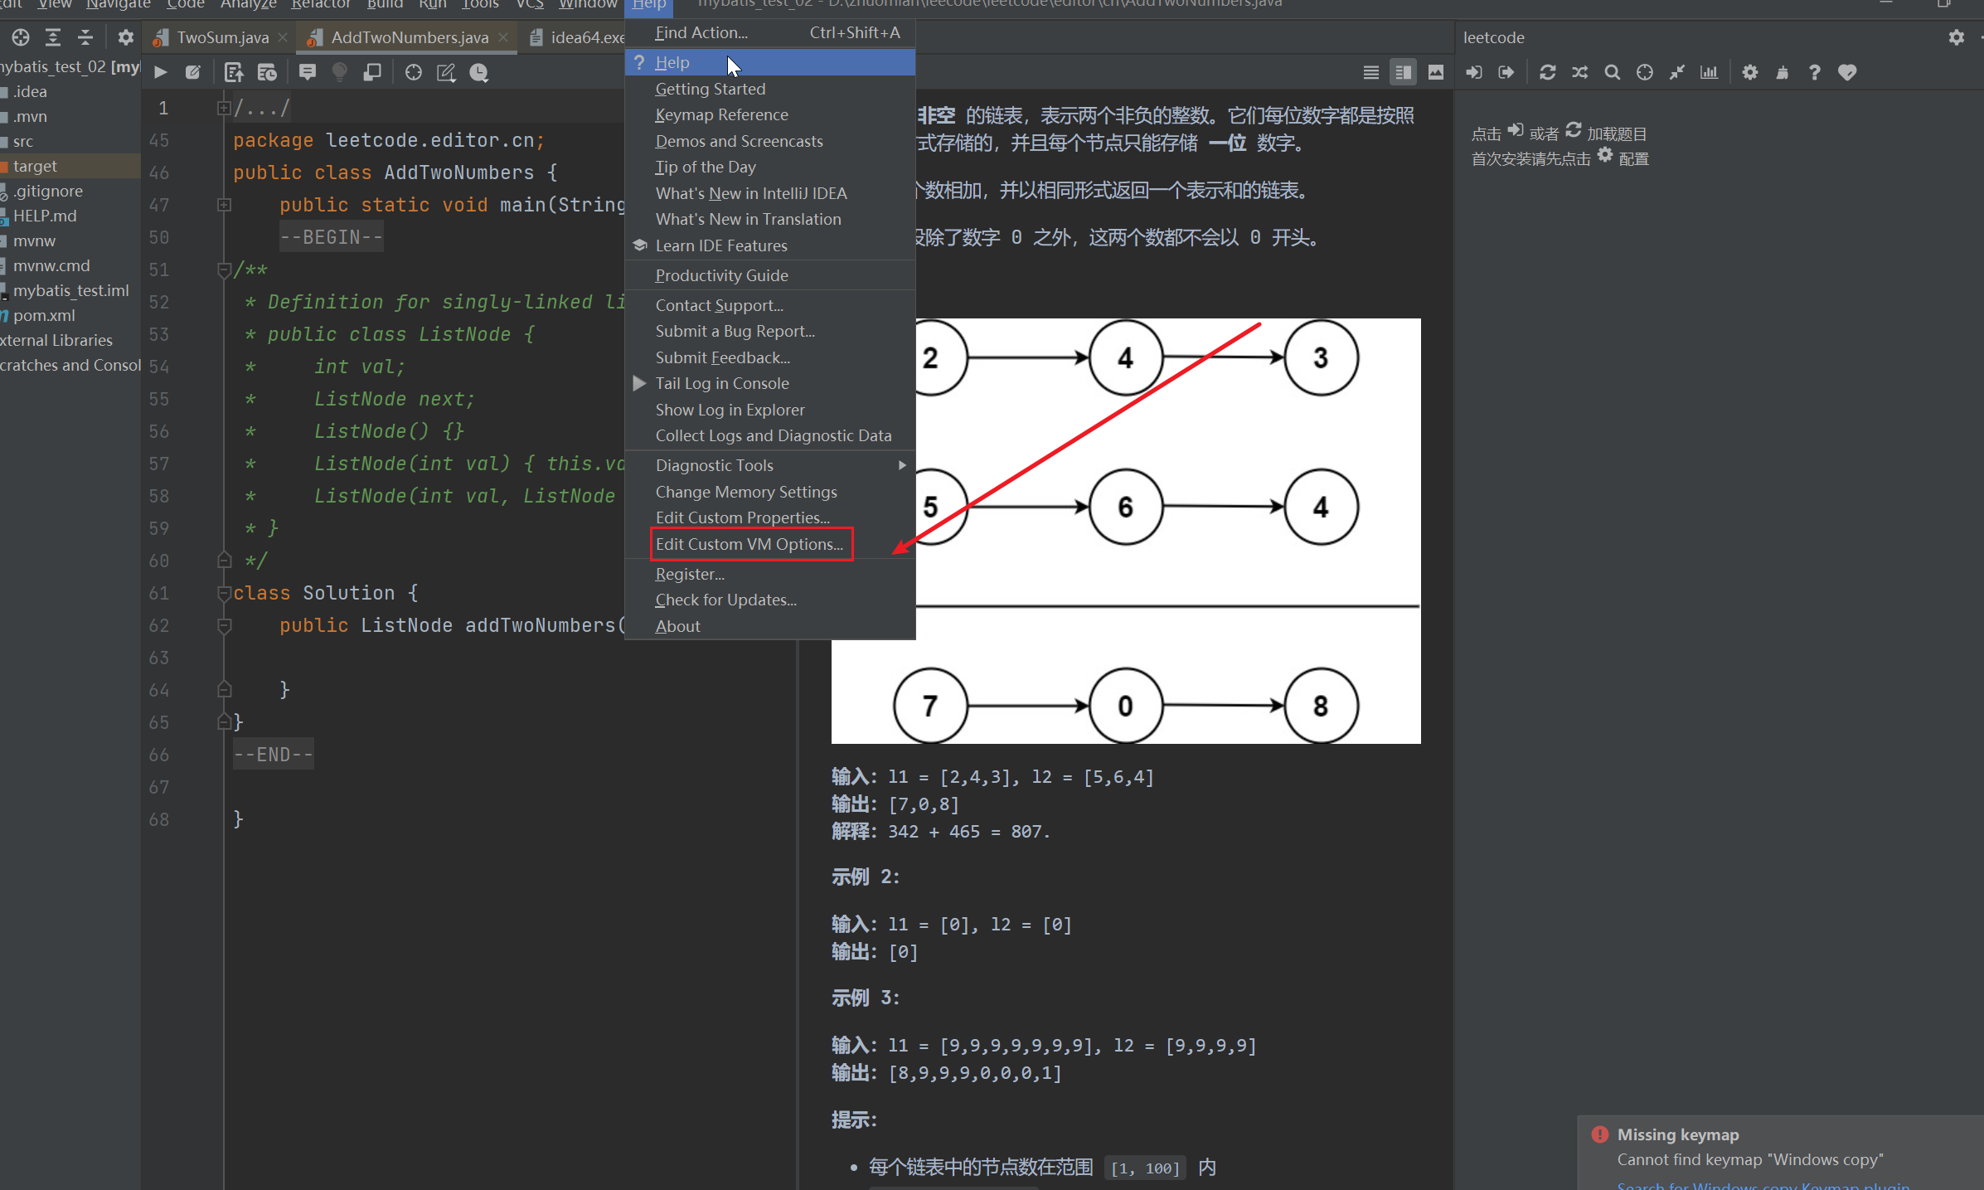Click the leetcode sign in icon

1474,73
